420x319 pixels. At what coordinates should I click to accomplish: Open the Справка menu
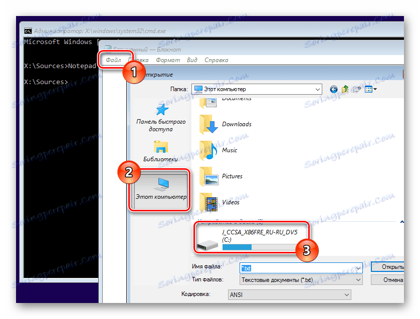coord(216,60)
